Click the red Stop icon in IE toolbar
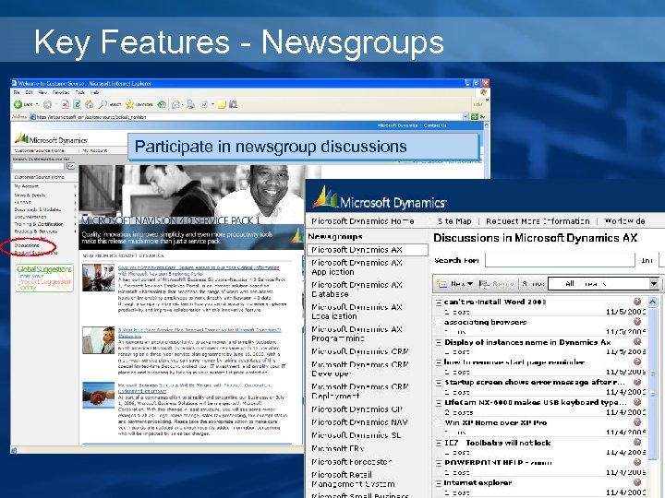The height and width of the screenshot is (498, 665). pyautogui.click(x=65, y=104)
